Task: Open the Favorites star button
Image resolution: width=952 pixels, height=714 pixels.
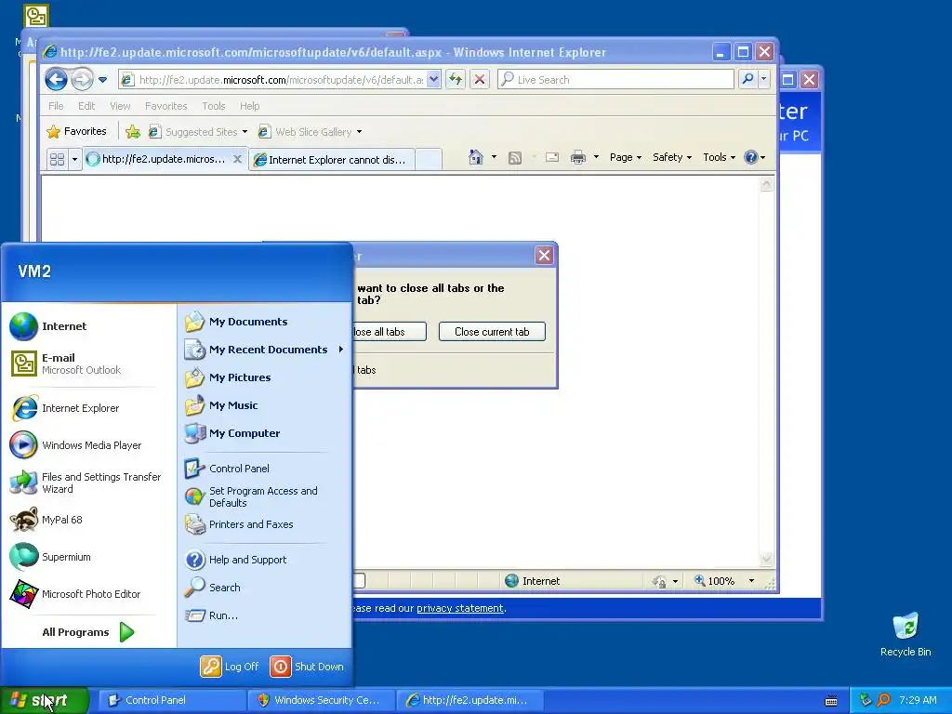Action: point(76,131)
